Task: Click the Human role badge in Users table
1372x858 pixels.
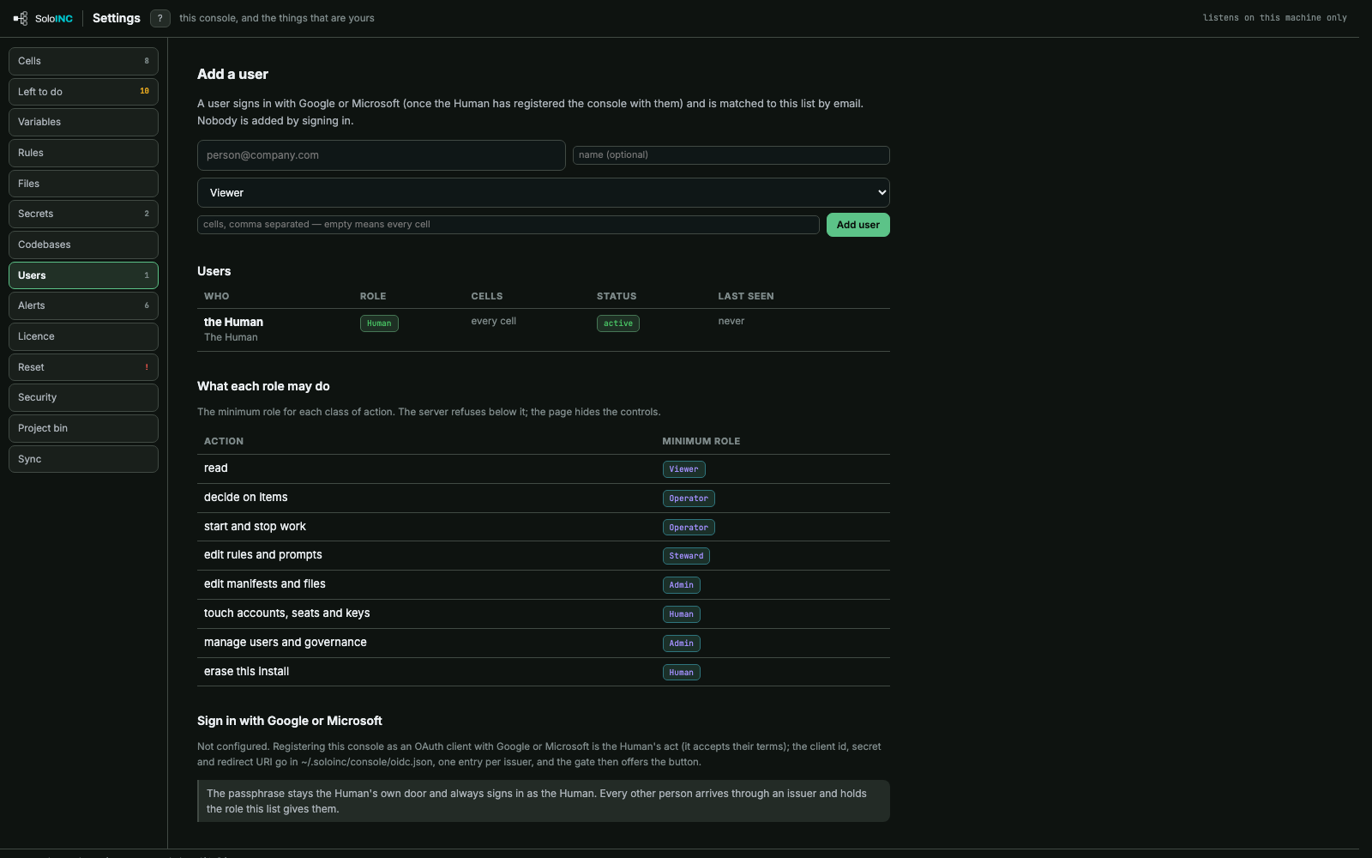Action: click(379, 323)
